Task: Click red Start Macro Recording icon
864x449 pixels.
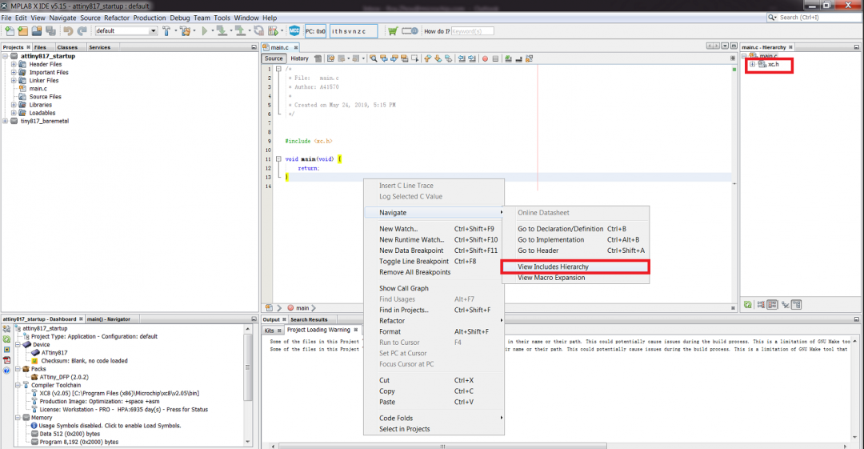Action: click(485, 58)
